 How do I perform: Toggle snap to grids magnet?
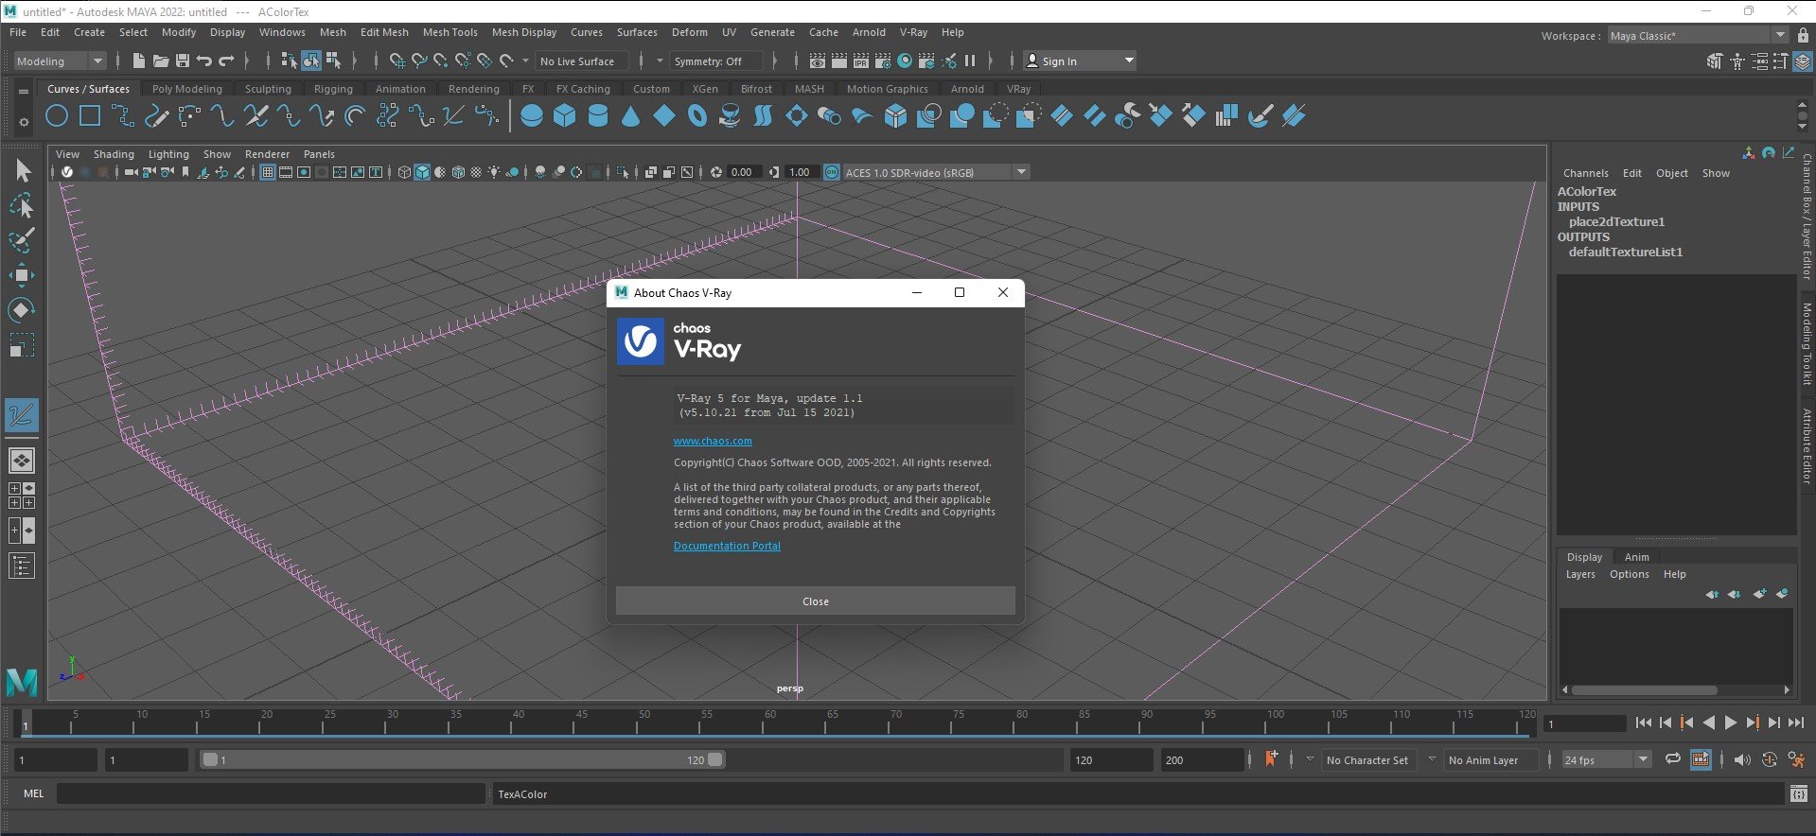coord(397,61)
